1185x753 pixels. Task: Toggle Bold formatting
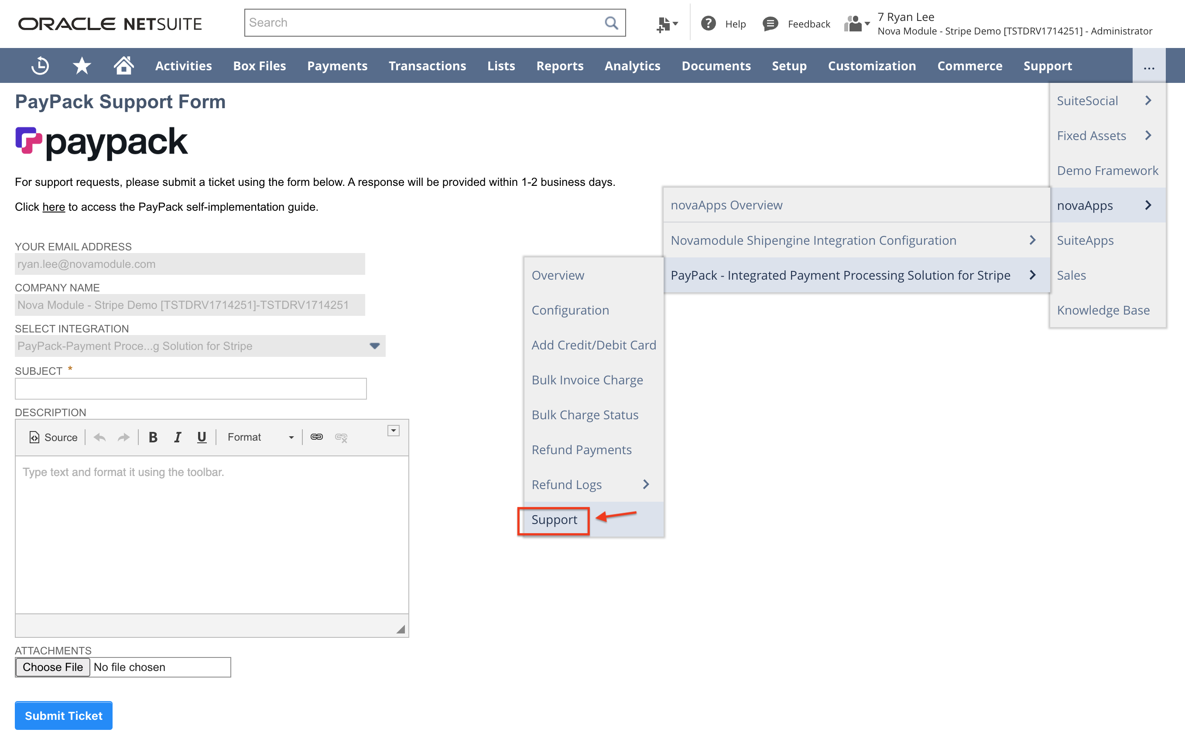tap(153, 437)
